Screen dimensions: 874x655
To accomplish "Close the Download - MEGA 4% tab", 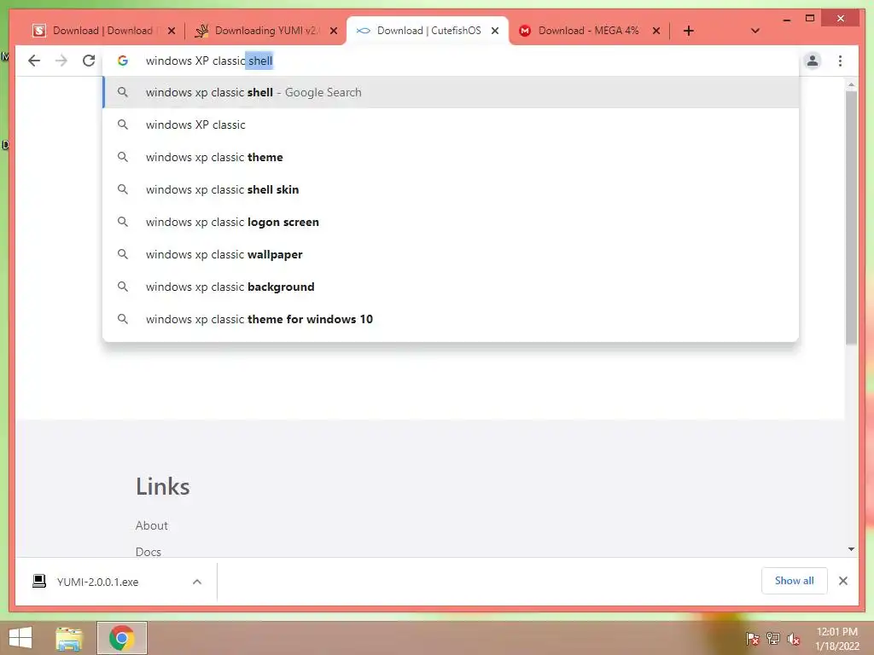I will 656,31.
